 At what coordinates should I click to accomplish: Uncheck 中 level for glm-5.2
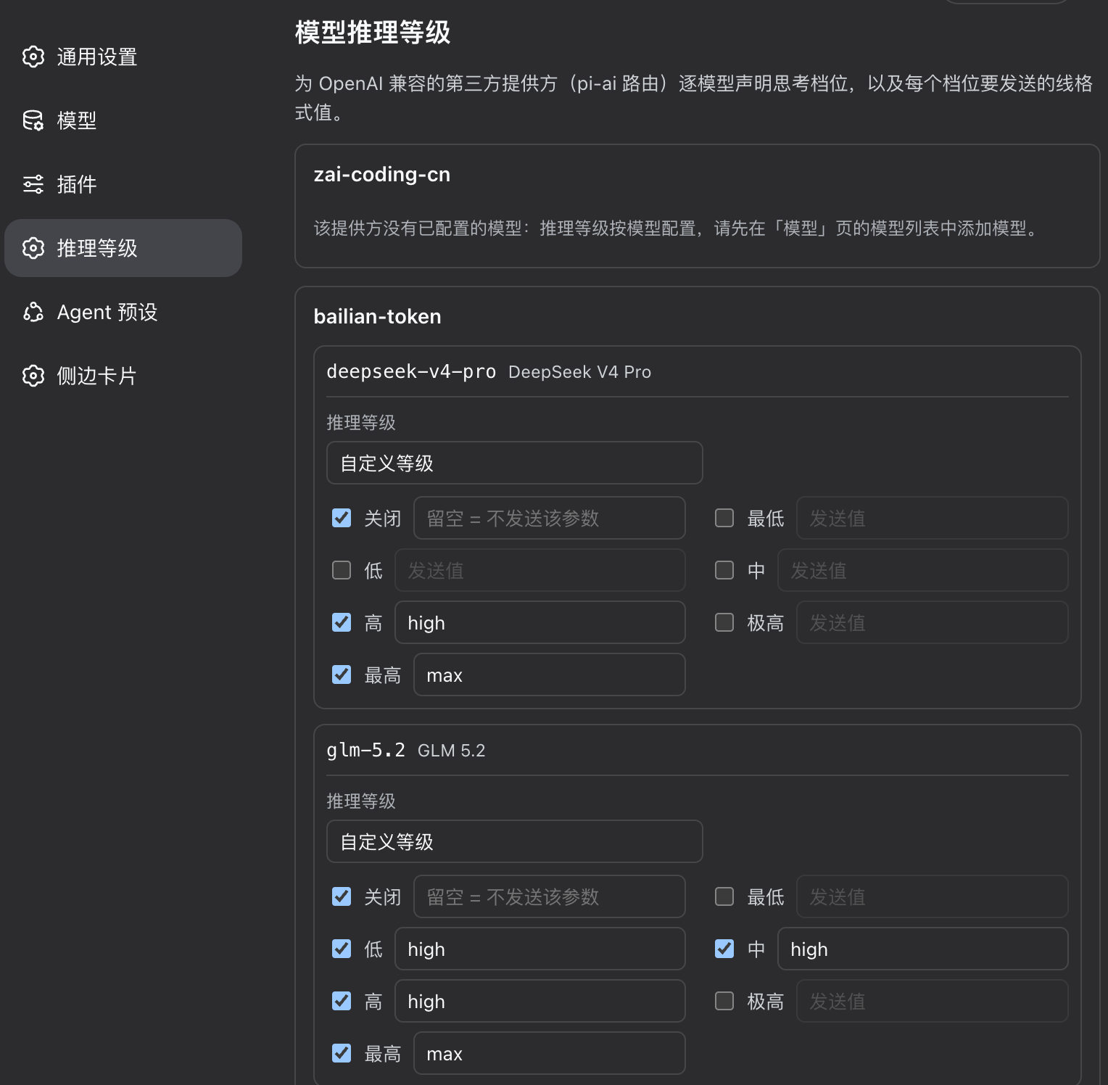tap(724, 949)
